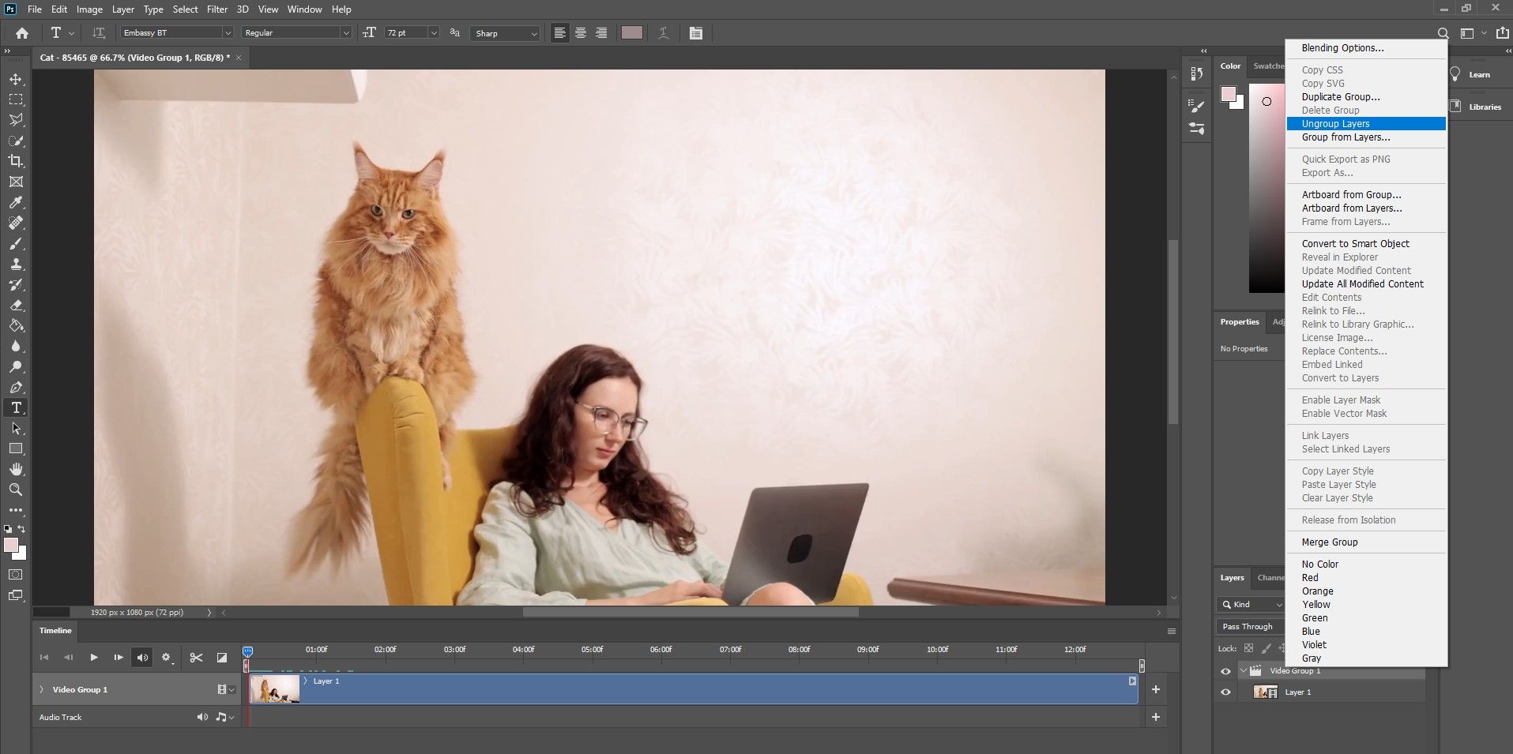Click Convert to Smart Object
The height and width of the screenshot is (754, 1513).
click(x=1356, y=243)
